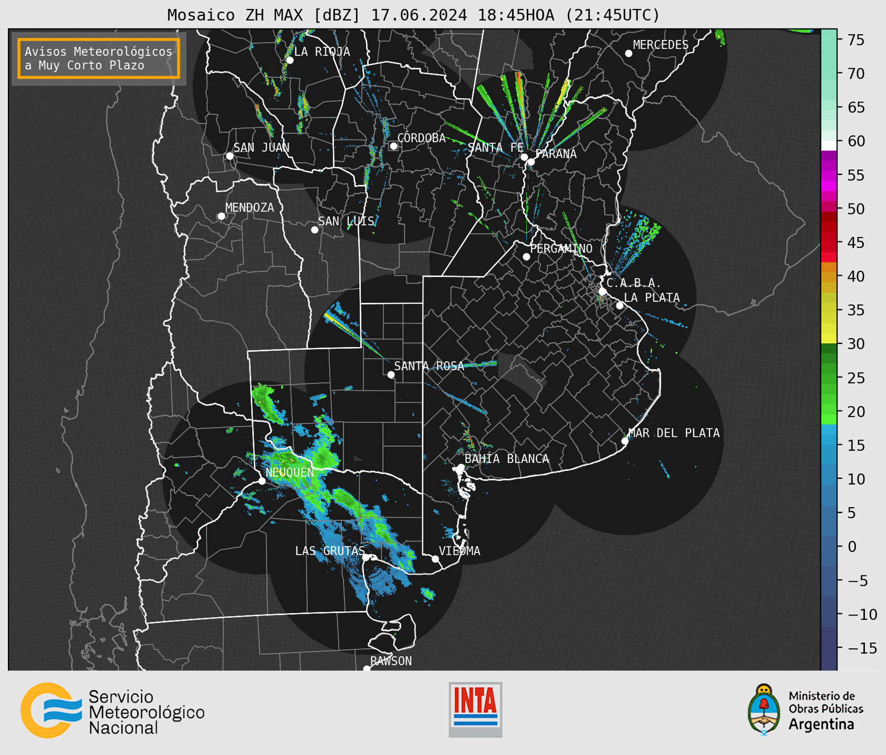This screenshot has width=886, height=755.
Task: Click the Bahía Blanca city marker
Action: [x=461, y=467]
